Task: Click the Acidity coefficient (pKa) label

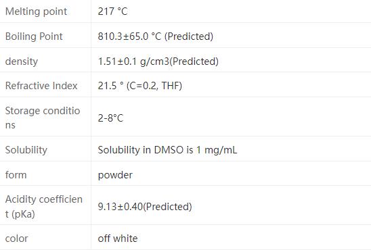Action: click(x=44, y=206)
